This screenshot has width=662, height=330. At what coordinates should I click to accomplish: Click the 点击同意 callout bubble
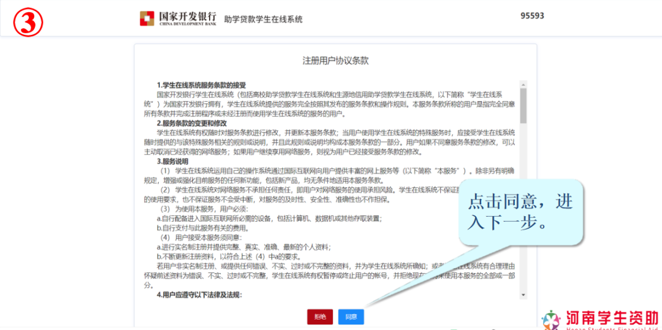click(x=520, y=211)
